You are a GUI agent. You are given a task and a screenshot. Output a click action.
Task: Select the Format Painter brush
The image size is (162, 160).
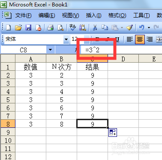tap(129, 27)
